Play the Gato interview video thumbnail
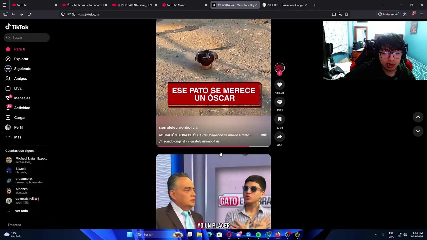 tap(213, 192)
